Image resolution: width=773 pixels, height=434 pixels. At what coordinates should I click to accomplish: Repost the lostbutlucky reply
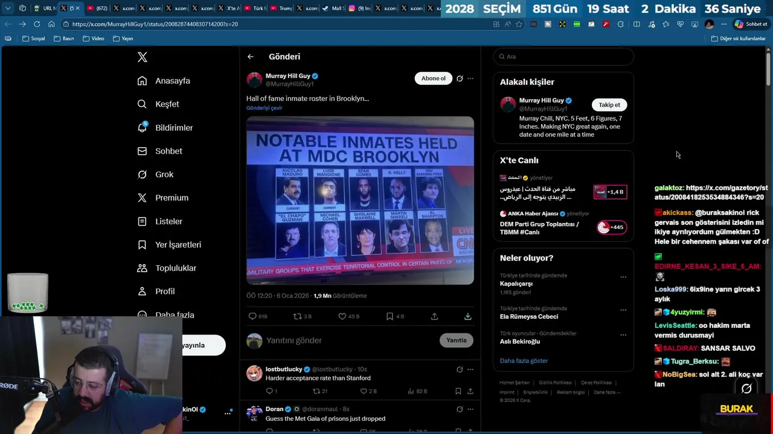pyautogui.click(x=316, y=391)
